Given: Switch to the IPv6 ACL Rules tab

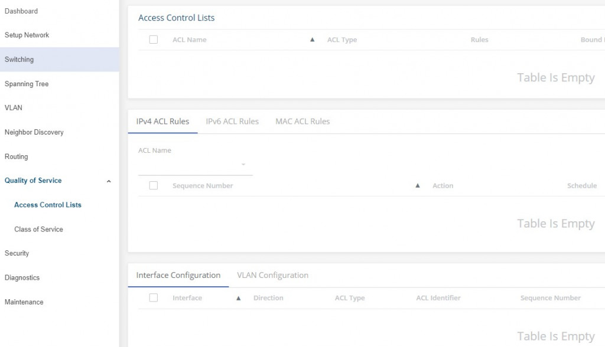Looking at the screenshot, I should pyautogui.click(x=232, y=122).
